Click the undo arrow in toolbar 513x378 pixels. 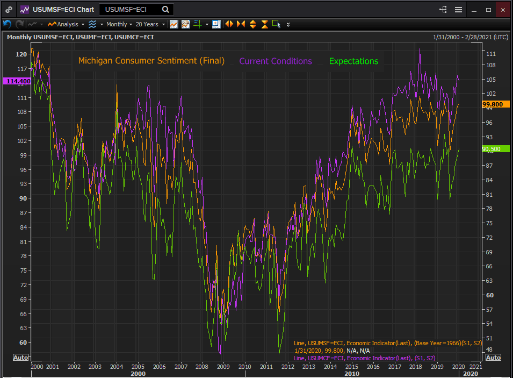pos(7,24)
